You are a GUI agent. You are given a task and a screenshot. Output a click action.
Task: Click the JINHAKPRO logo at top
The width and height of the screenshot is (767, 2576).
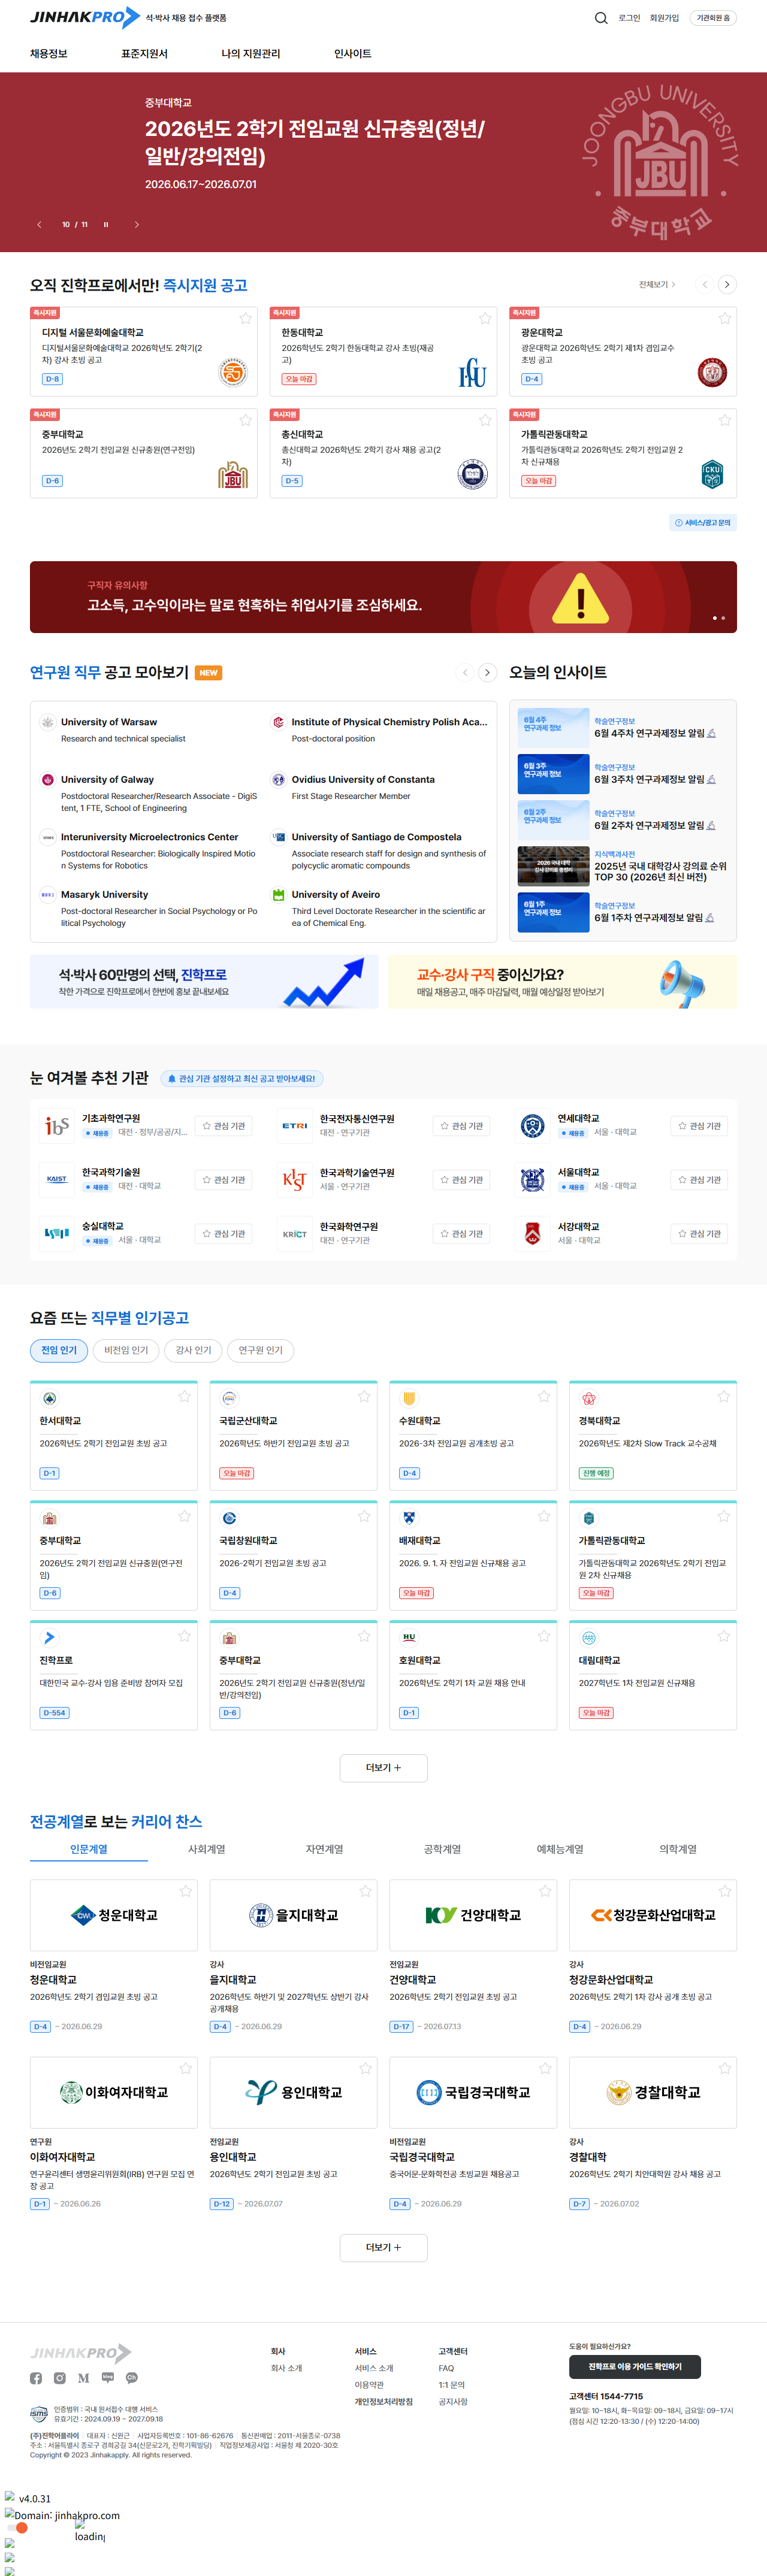[84, 17]
